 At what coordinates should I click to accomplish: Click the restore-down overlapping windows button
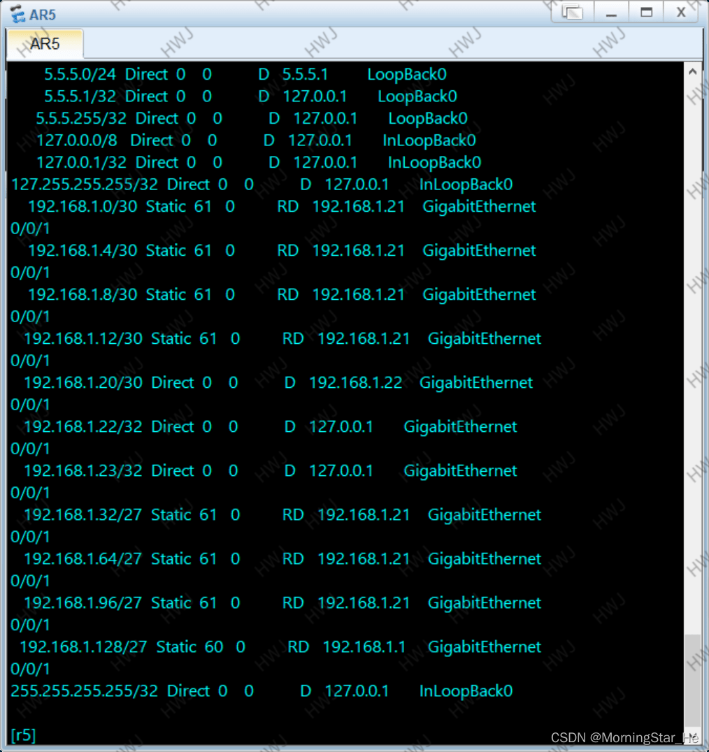(572, 11)
